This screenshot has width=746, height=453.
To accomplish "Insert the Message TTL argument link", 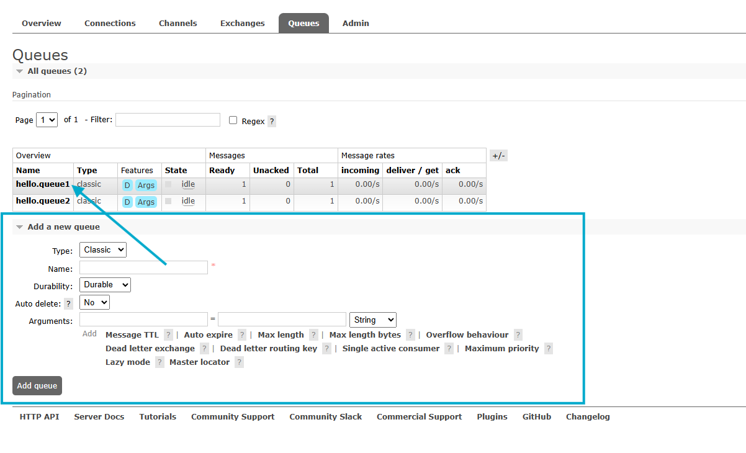I will coord(132,335).
